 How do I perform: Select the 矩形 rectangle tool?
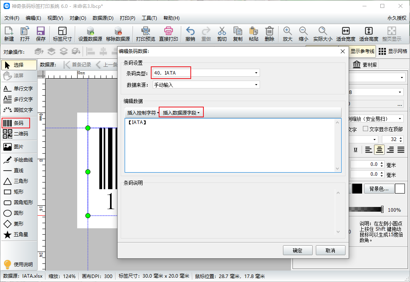pos(19,192)
